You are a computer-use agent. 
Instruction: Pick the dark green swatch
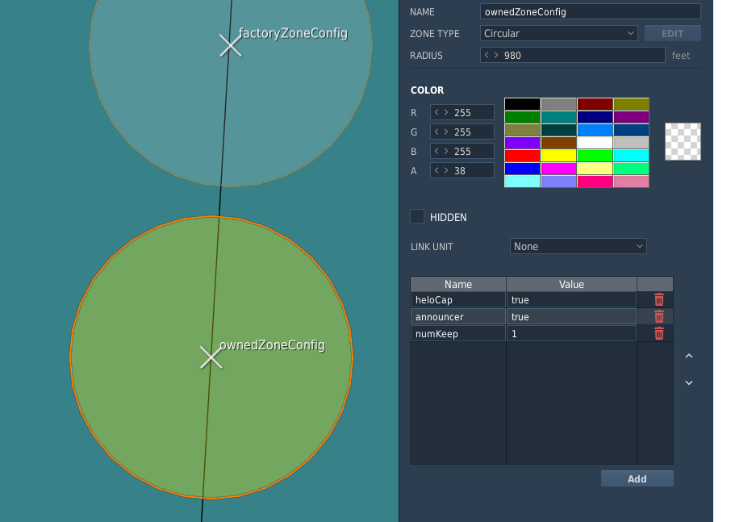pos(522,117)
